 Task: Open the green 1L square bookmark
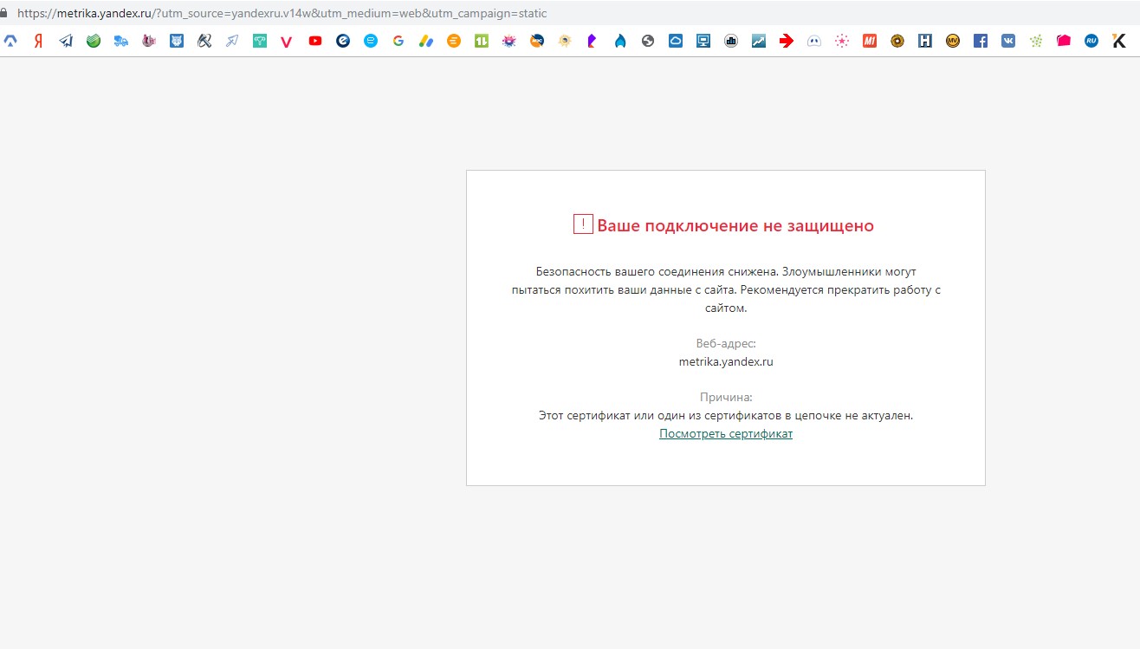pos(482,41)
